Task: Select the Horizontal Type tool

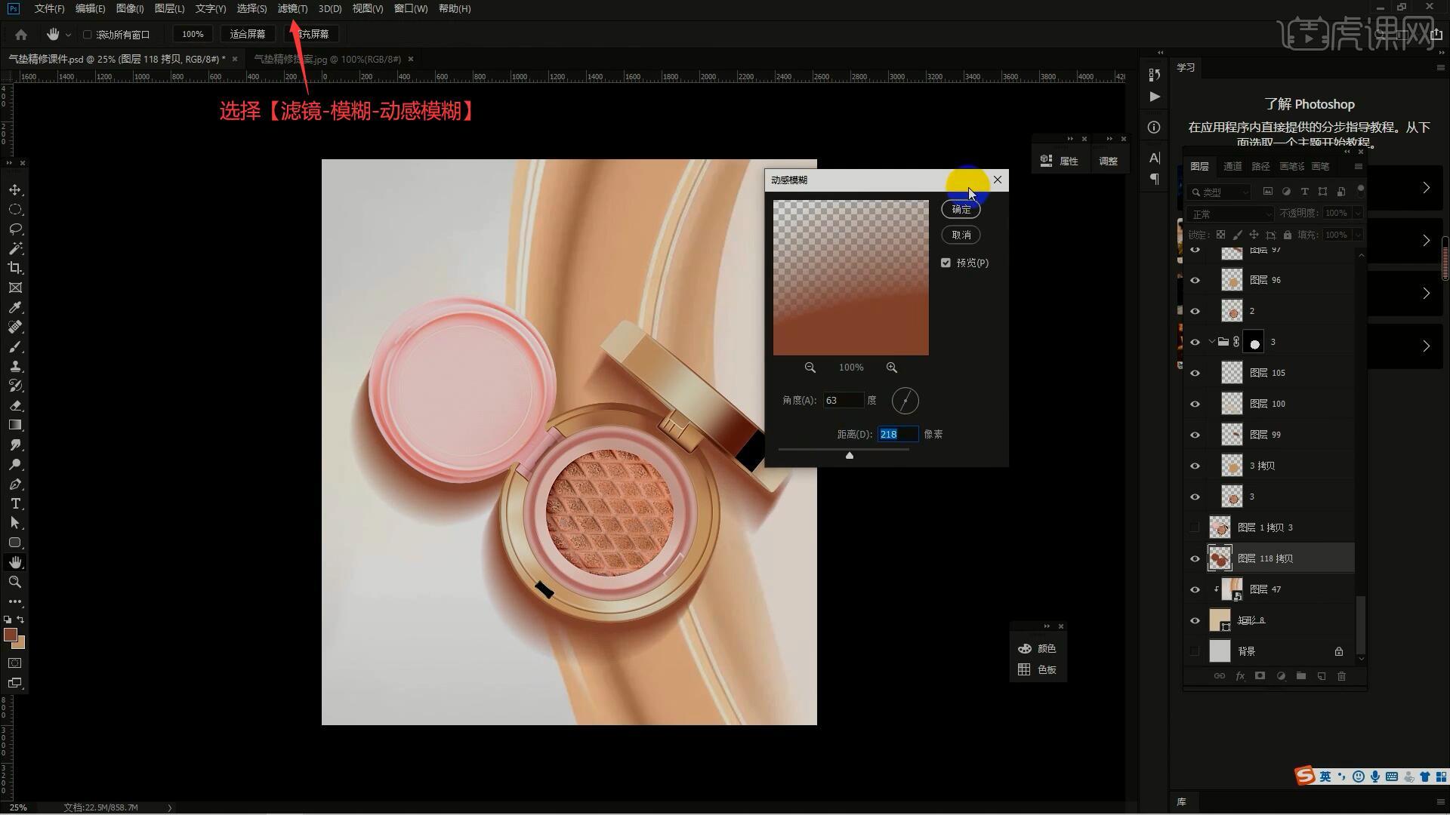Action: (15, 503)
